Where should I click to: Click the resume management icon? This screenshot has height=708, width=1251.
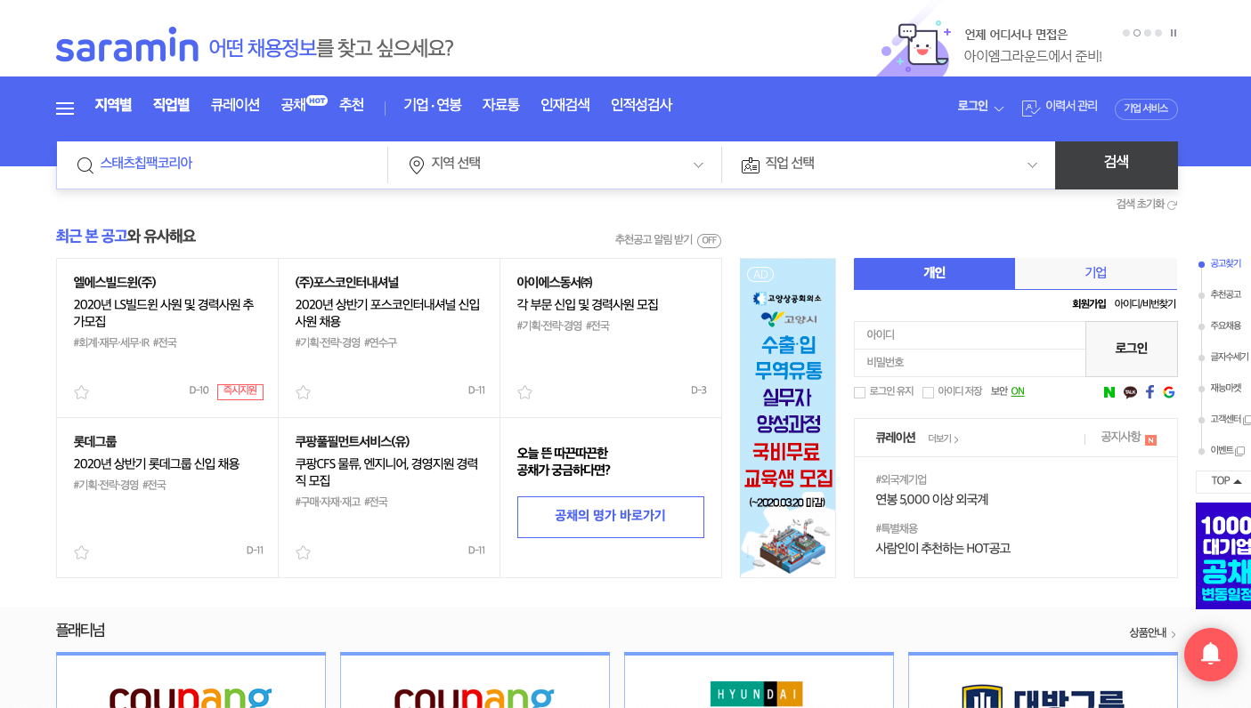(x=1031, y=108)
